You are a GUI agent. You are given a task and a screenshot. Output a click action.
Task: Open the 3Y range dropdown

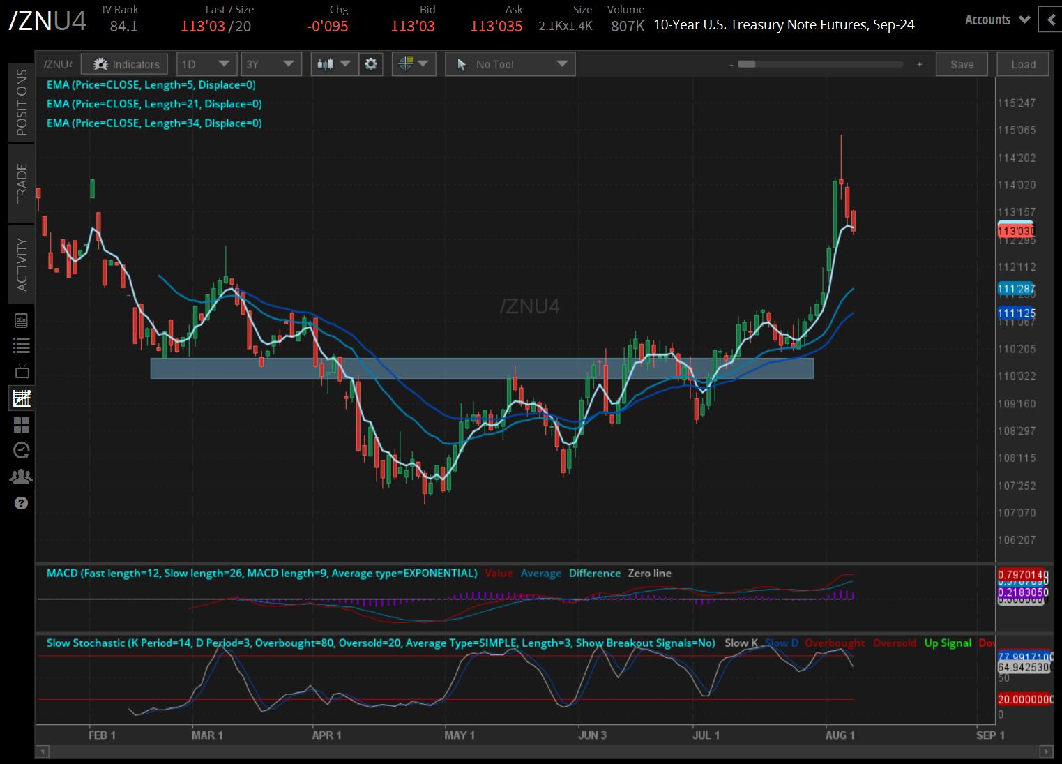[271, 64]
